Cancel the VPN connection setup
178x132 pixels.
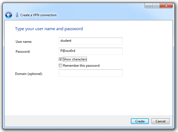point(160,121)
